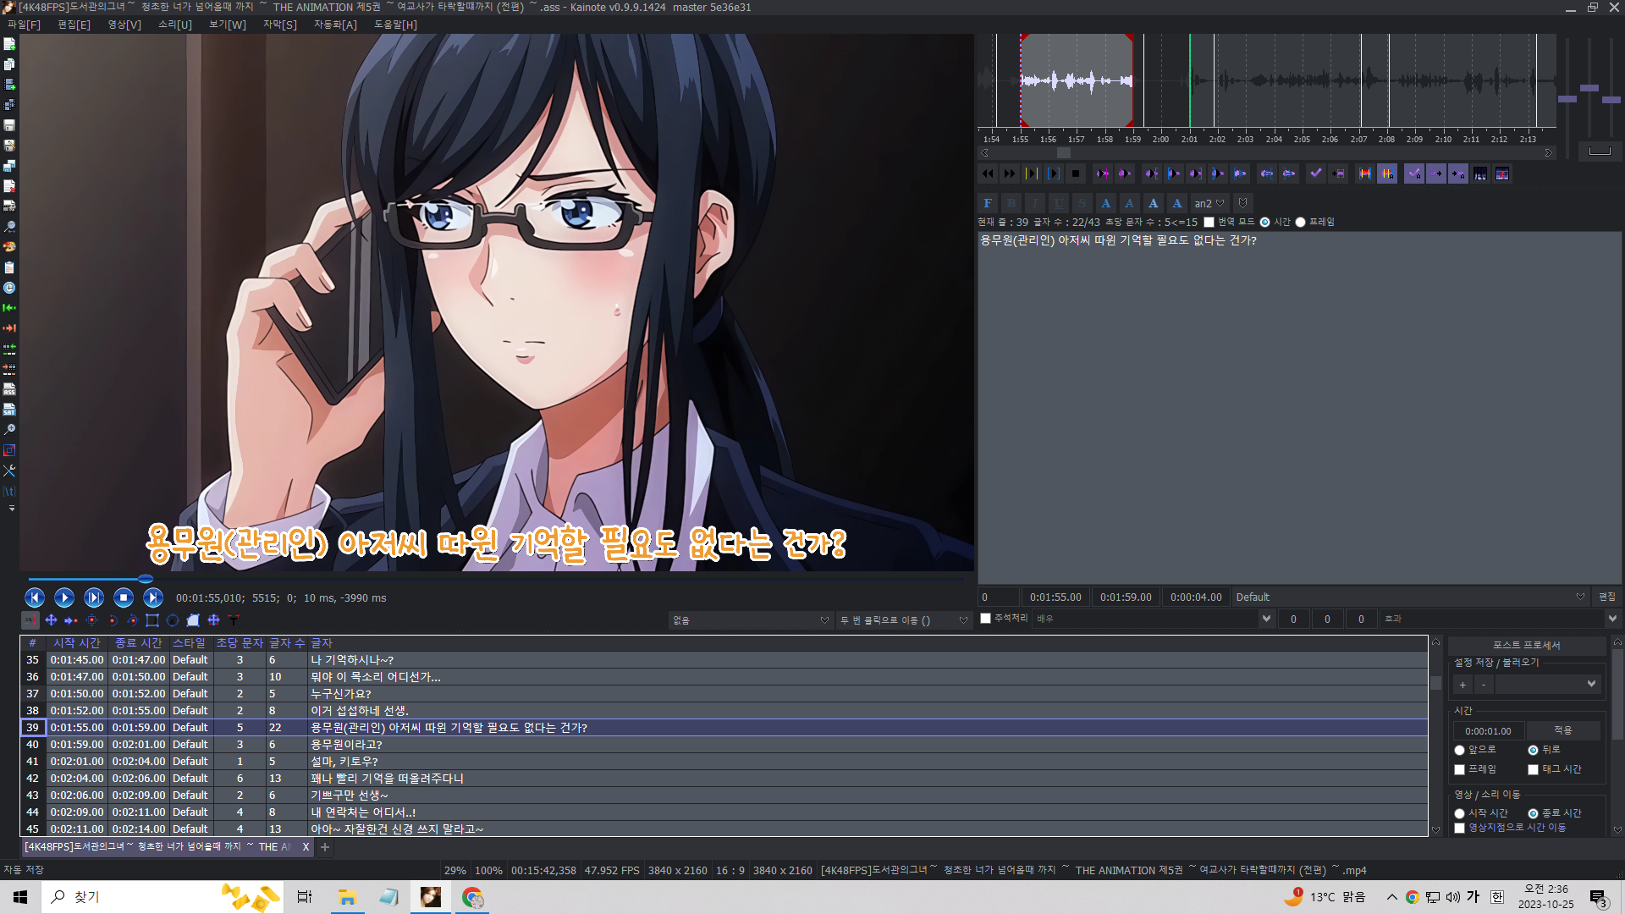Select the vector clip visual tool
Screen dimensions: 1625x914
point(174,620)
